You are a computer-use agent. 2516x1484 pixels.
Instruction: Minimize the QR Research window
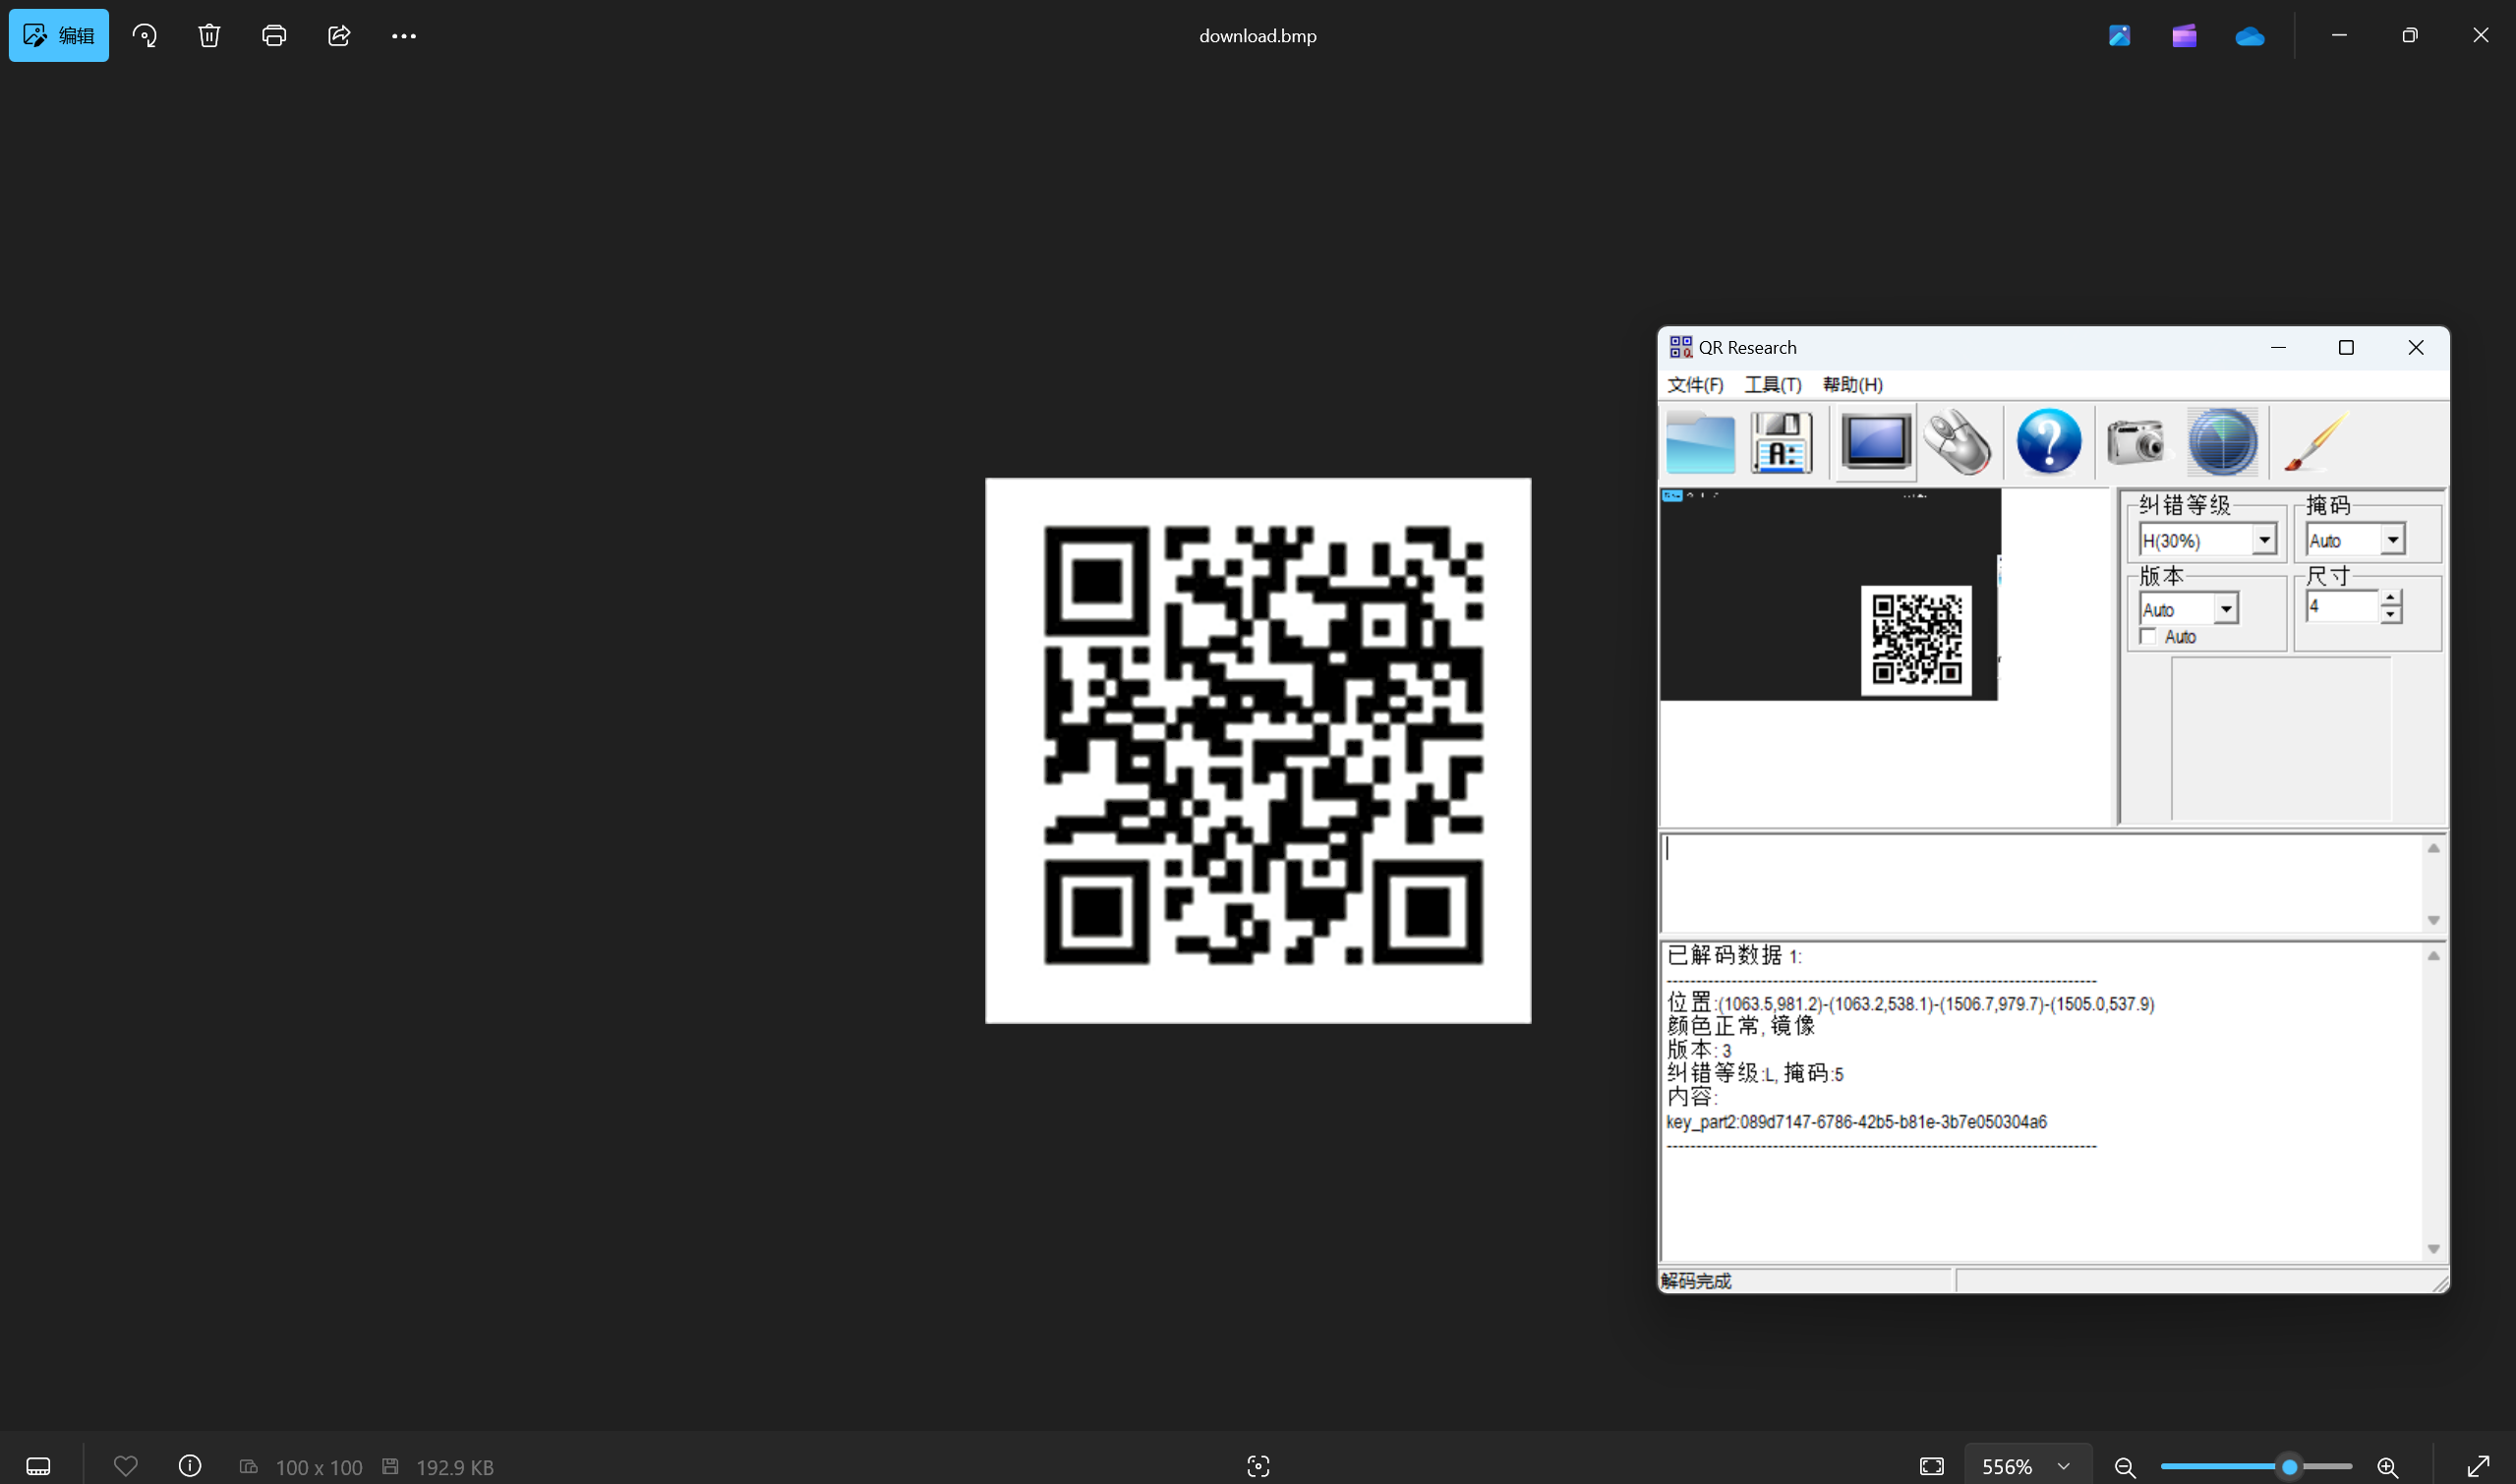coord(2278,347)
